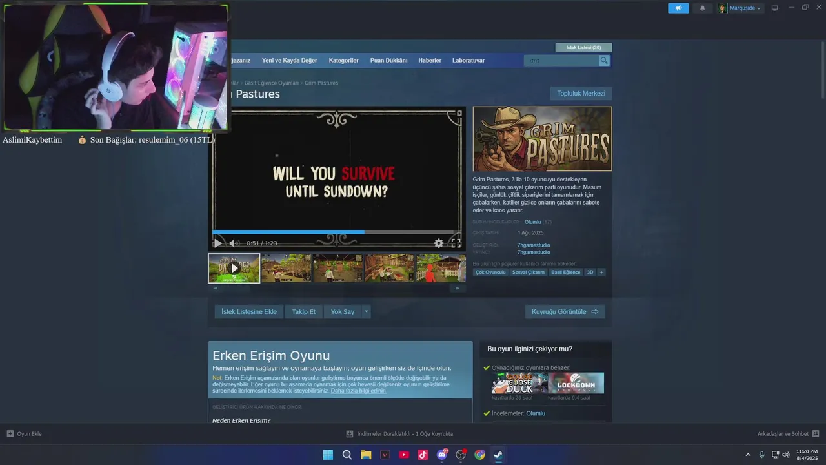Open Topluluk Merkezi button
The width and height of the screenshot is (826, 465).
[x=581, y=94]
